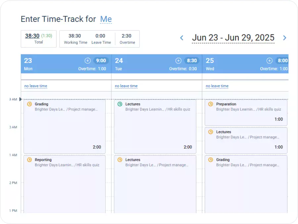This screenshot has width=298, height=224.
Task: Go to the next week with right chevron
Action: click(285, 37)
